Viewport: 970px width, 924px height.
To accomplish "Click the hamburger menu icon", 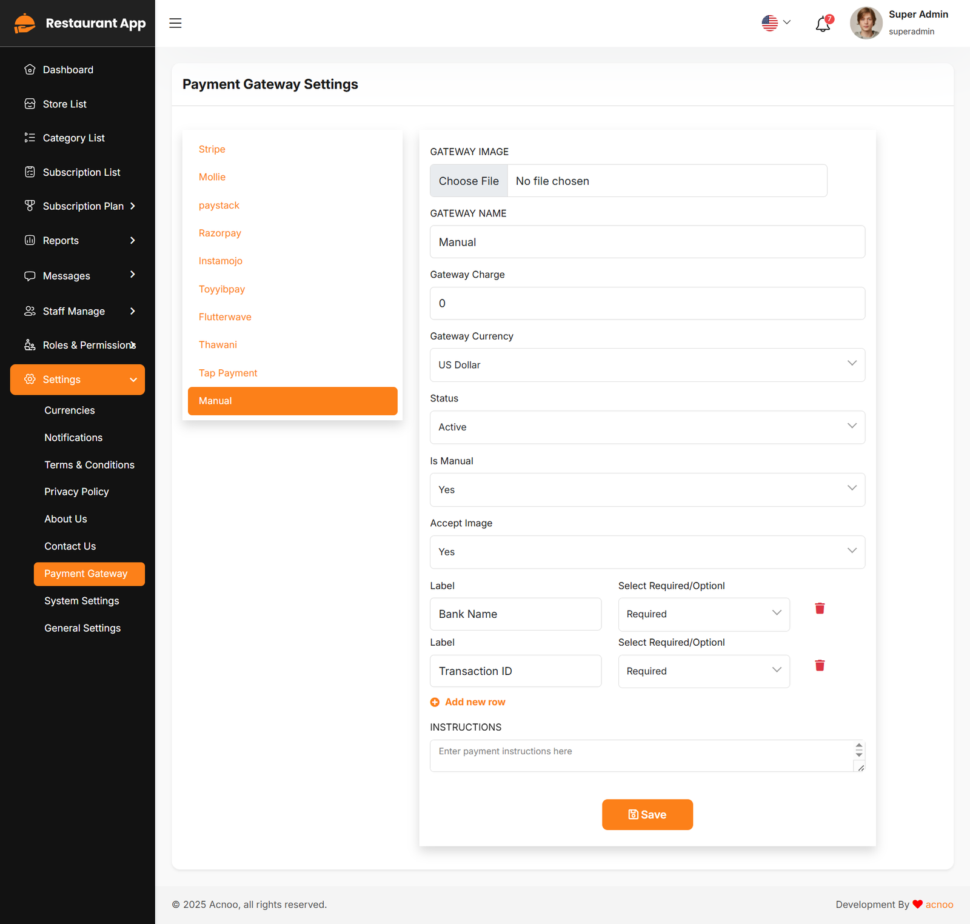I will click(175, 23).
